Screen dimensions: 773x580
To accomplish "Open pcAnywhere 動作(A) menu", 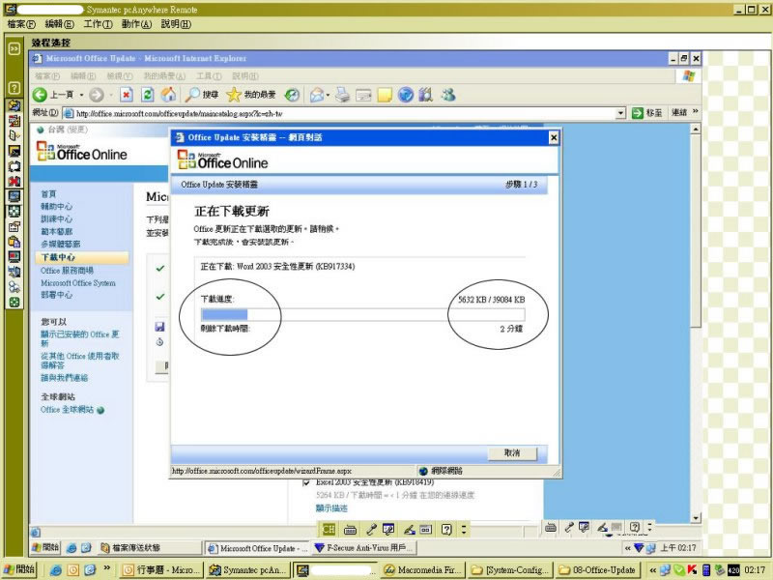I will (x=136, y=23).
